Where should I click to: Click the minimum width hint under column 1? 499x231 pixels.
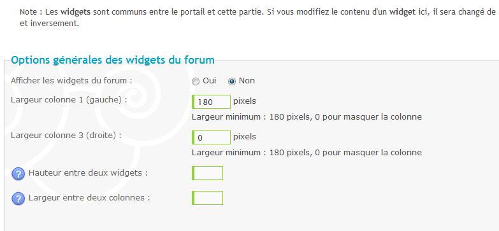(x=307, y=117)
